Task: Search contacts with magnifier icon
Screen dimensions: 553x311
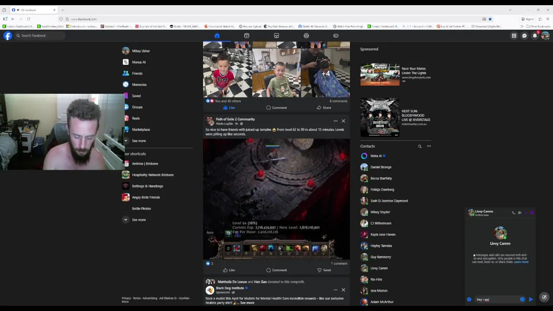Action: coord(420,146)
